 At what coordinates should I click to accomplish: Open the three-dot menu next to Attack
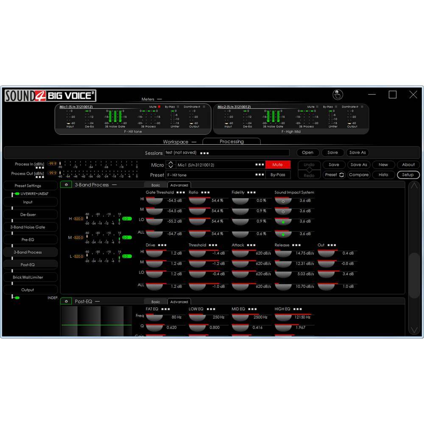pyautogui.click(x=251, y=245)
